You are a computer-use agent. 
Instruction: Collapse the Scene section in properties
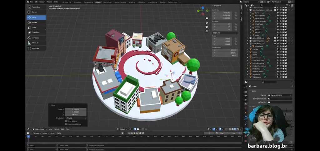coord(250,91)
